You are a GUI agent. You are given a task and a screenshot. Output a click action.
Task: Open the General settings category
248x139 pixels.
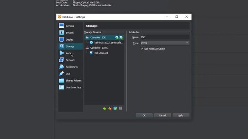(71, 26)
